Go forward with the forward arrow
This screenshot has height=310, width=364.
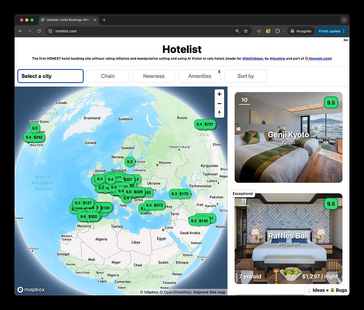[x=30, y=31]
